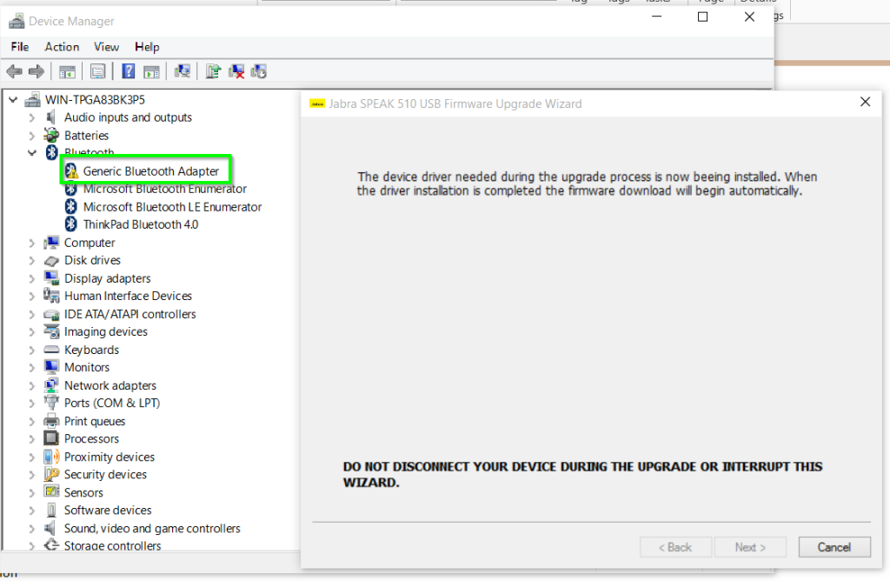The width and height of the screenshot is (890, 581).
Task: Click the Next button in the wizard
Action: click(x=750, y=547)
